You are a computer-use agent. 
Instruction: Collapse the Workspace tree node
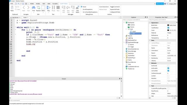pos(124,22)
